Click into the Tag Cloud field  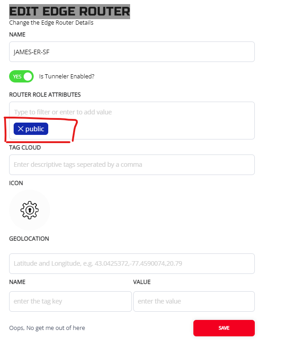click(x=131, y=165)
